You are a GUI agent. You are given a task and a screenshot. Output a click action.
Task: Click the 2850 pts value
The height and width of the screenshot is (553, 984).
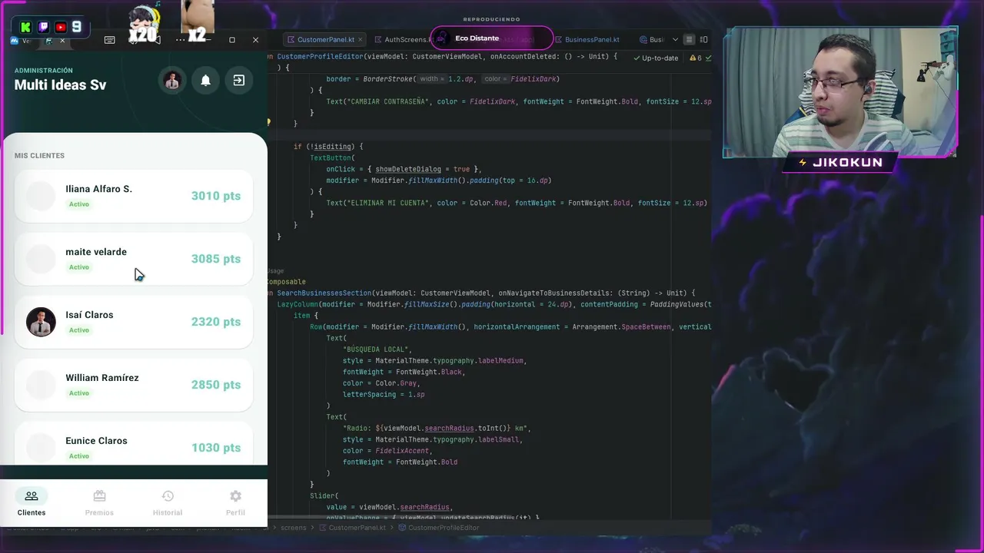(x=216, y=385)
